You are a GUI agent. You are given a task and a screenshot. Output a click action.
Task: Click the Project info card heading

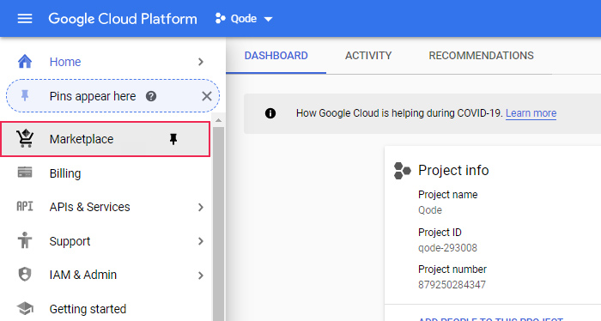tap(453, 171)
